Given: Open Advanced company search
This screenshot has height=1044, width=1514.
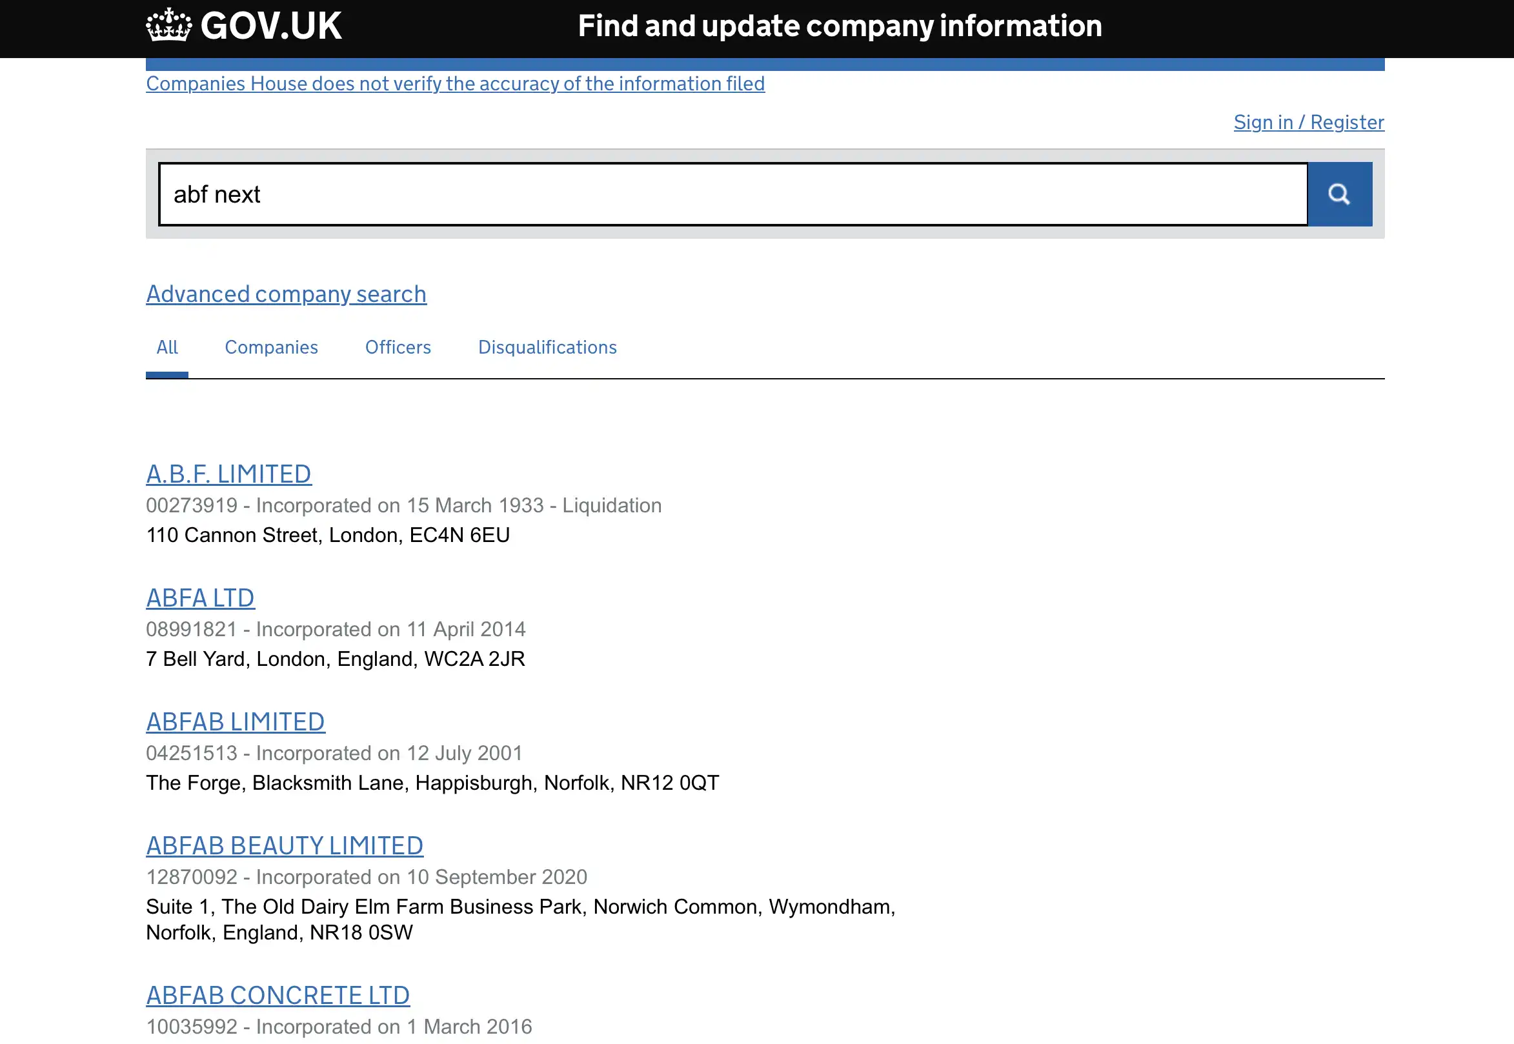Looking at the screenshot, I should click(x=286, y=294).
